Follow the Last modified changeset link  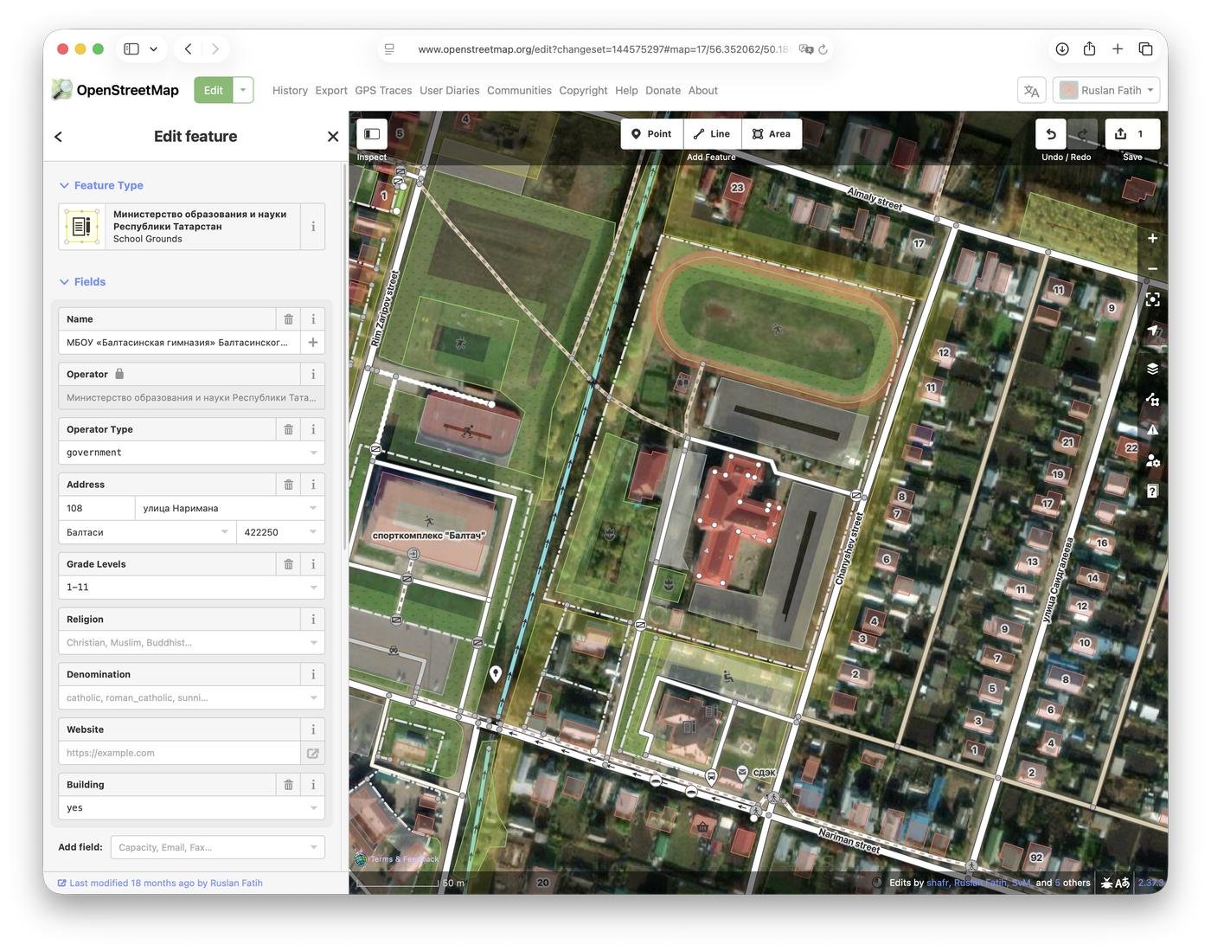tap(160, 883)
